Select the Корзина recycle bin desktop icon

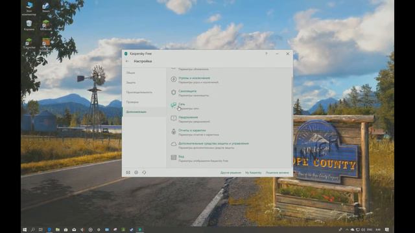click(x=29, y=25)
